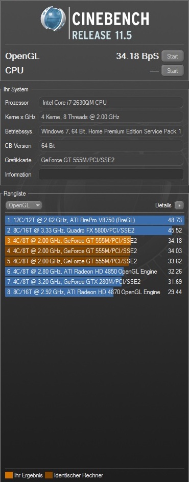Open the OpenGL ranking dropdown

pos(23,205)
